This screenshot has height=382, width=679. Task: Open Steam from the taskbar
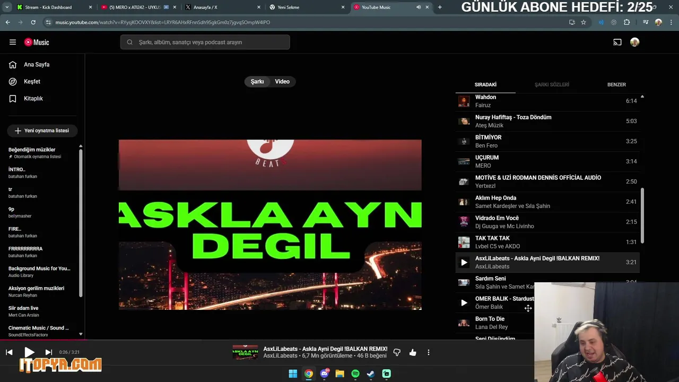[371, 374]
